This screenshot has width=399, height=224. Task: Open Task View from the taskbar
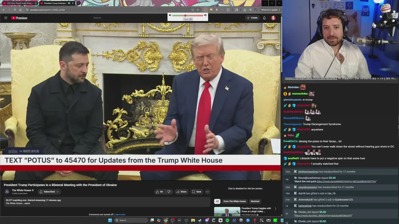tap(152, 220)
